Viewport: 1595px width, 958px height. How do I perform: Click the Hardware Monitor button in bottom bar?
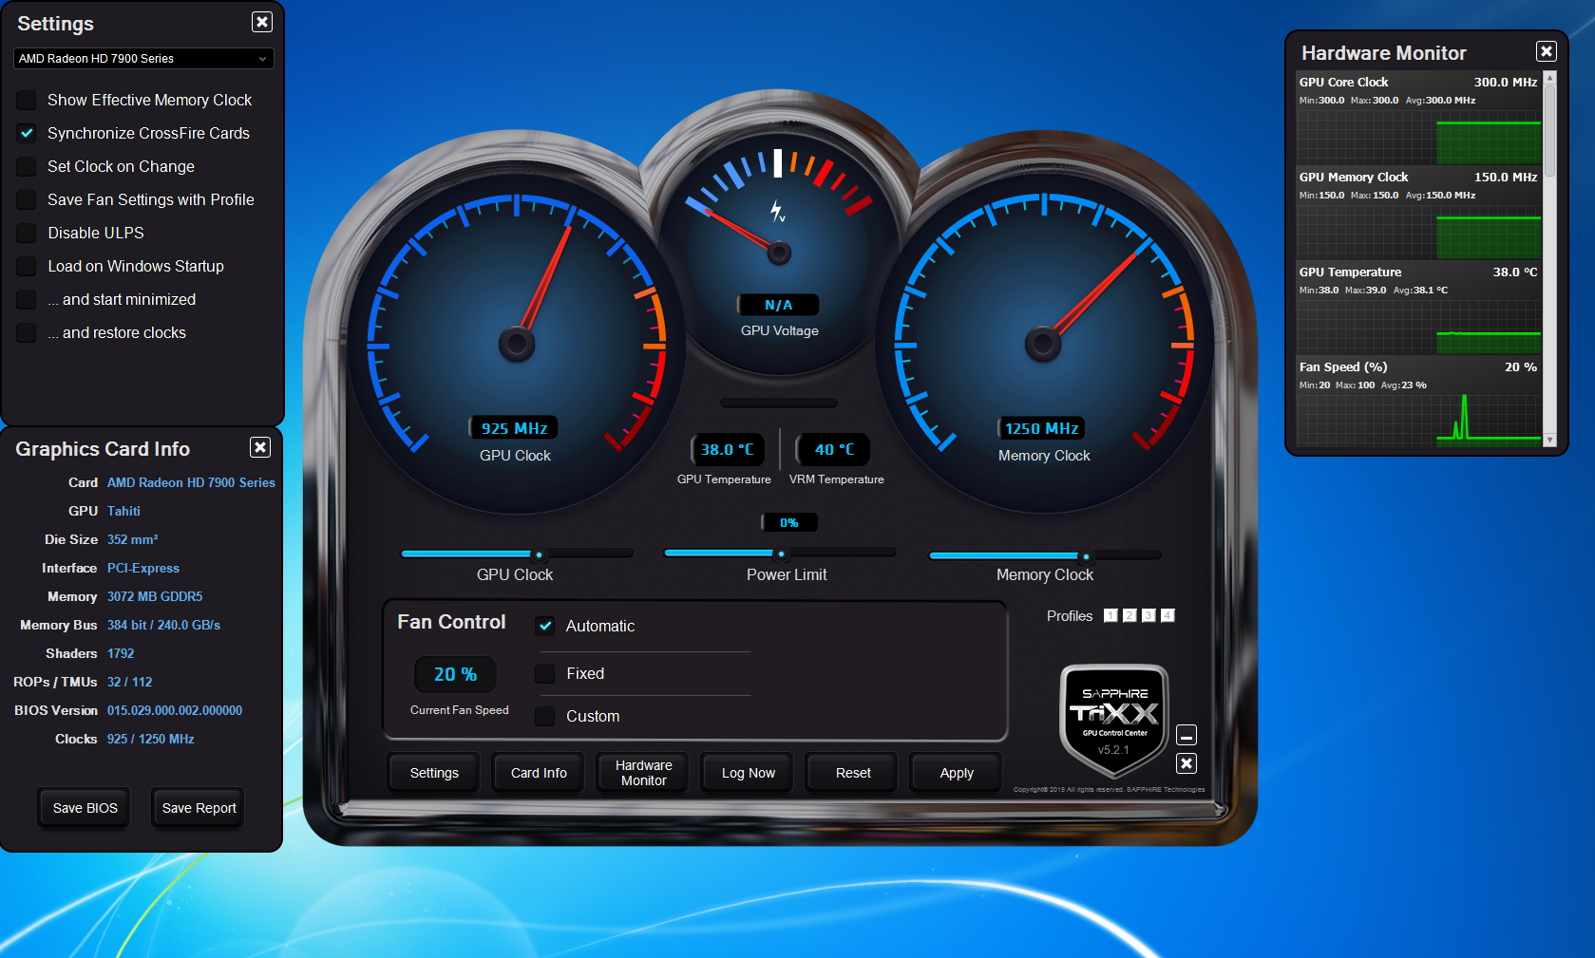pos(643,773)
